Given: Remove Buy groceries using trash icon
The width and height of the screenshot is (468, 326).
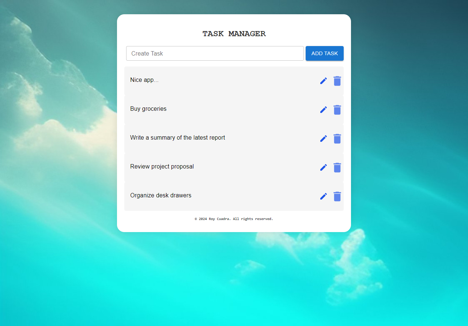Looking at the screenshot, I should click(x=337, y=110).
